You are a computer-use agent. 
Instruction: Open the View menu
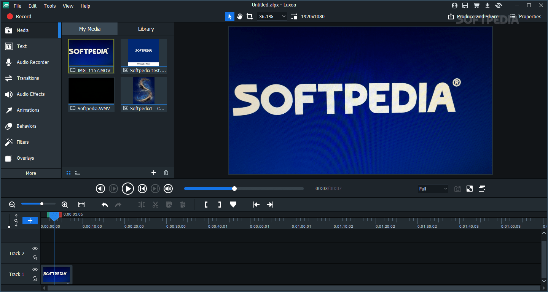click(68, 6)
